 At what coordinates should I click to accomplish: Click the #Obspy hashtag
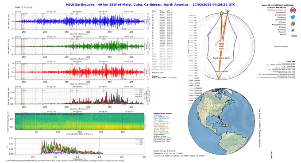(x=282, y=27)
